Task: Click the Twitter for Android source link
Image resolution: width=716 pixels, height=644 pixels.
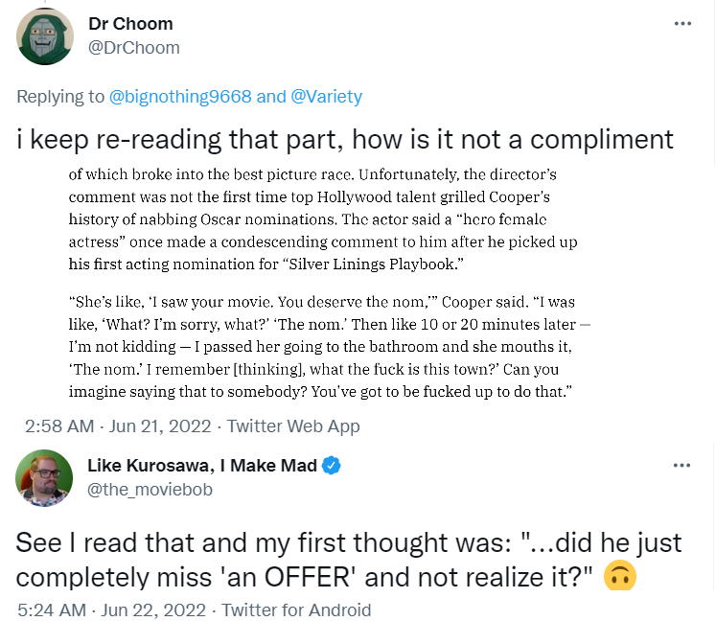Action: click(297, 609)
